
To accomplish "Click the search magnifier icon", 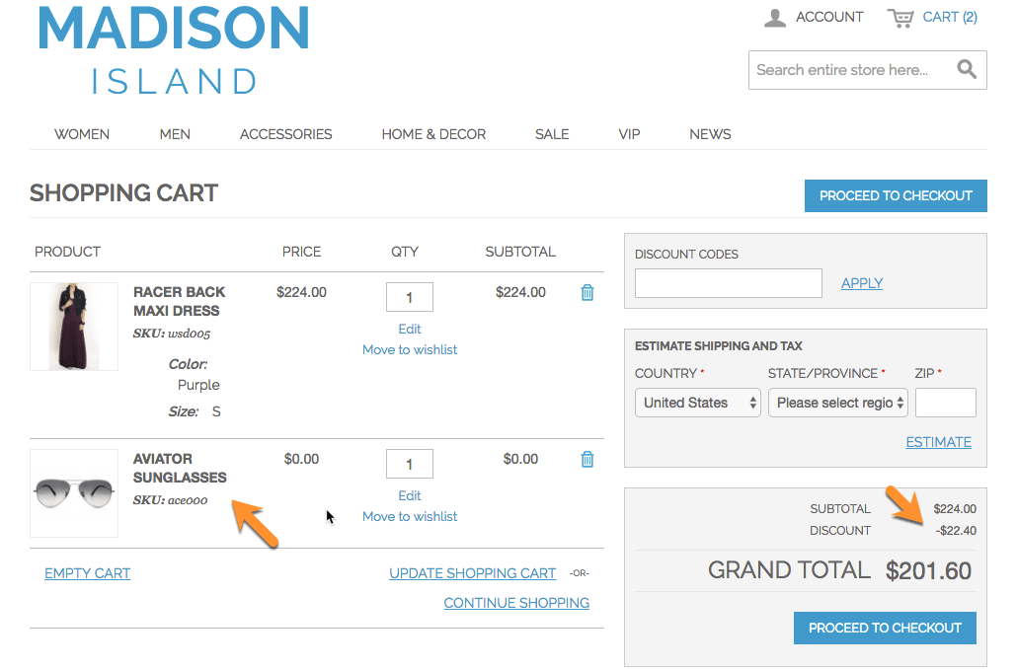I will coord(967,70).
